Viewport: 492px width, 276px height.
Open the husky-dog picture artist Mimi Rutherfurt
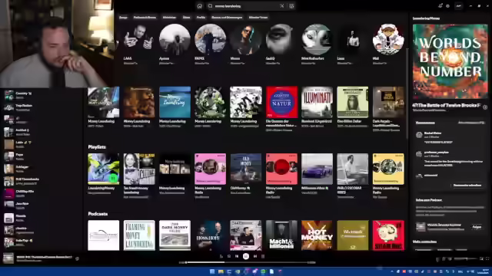click(317, 39)
